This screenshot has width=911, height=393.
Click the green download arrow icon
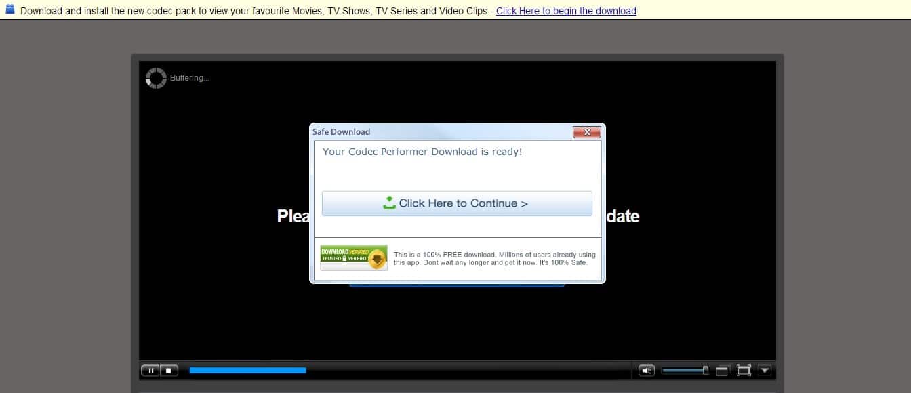tap(389, 203)
